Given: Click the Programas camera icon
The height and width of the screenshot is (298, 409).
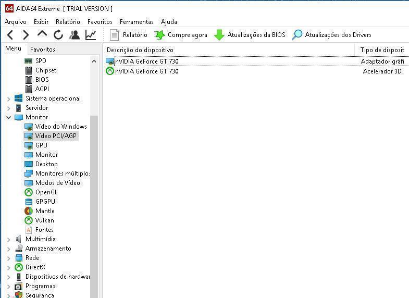Looking at the screenshot, I should pos(19,286).
